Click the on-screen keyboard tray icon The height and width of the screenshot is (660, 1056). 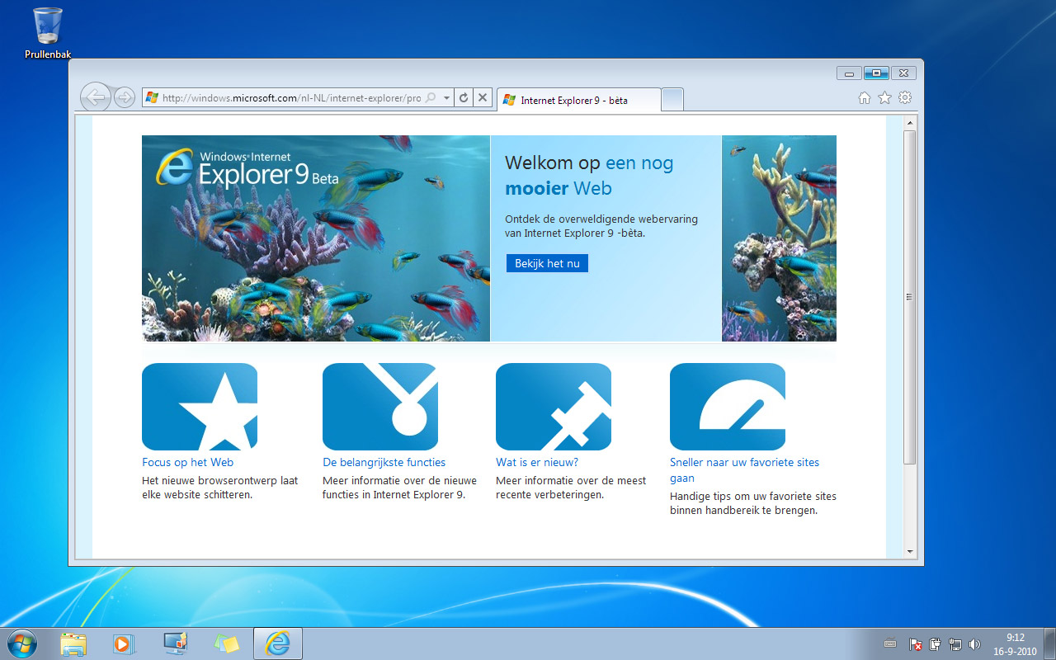pyautogui.click(x=890, y=644)
